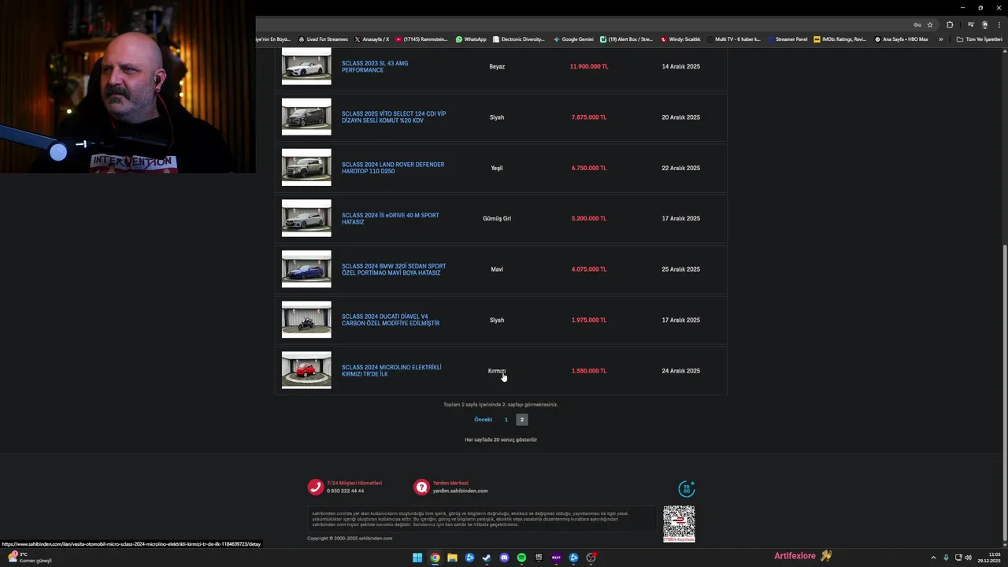The width and height of the screenshot is (1008, 567).
Task: Open the SL 43 AMG Performance listing
Action: (x=375, y=67)
